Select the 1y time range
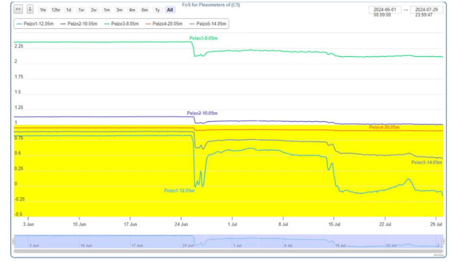449x262 pixels. tap(157, 10)
